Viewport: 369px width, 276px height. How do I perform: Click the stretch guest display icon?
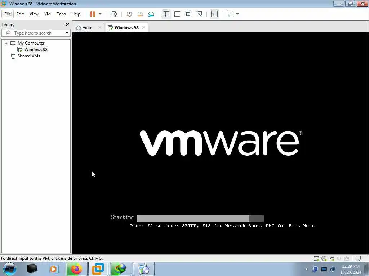tap(230, 14)
